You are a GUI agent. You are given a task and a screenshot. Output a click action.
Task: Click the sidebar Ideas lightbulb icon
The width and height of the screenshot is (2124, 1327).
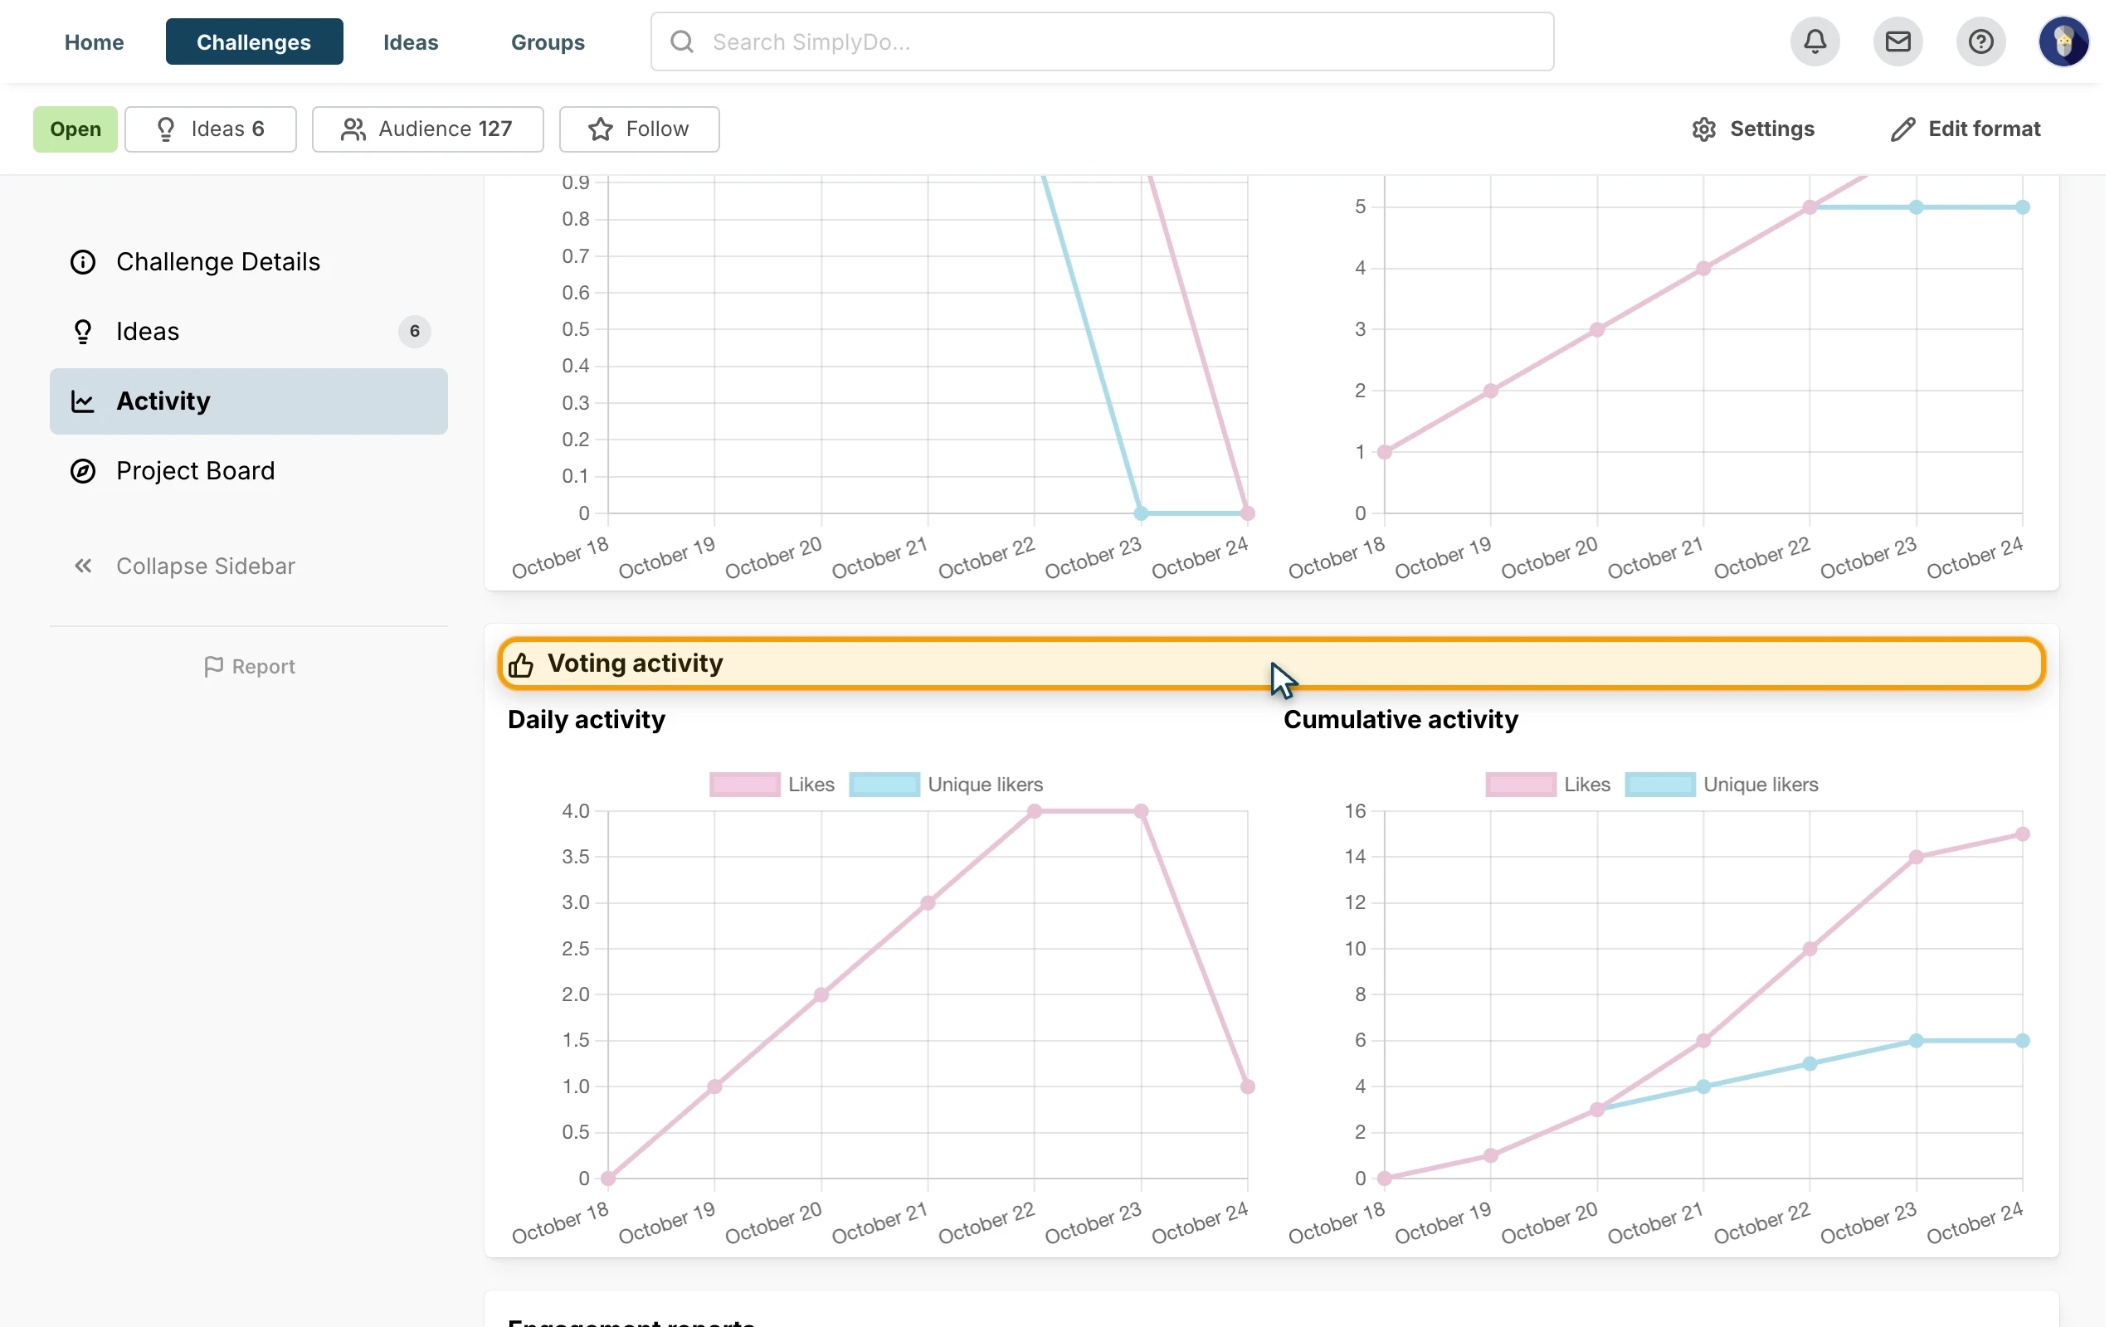[x=82, y=331]
